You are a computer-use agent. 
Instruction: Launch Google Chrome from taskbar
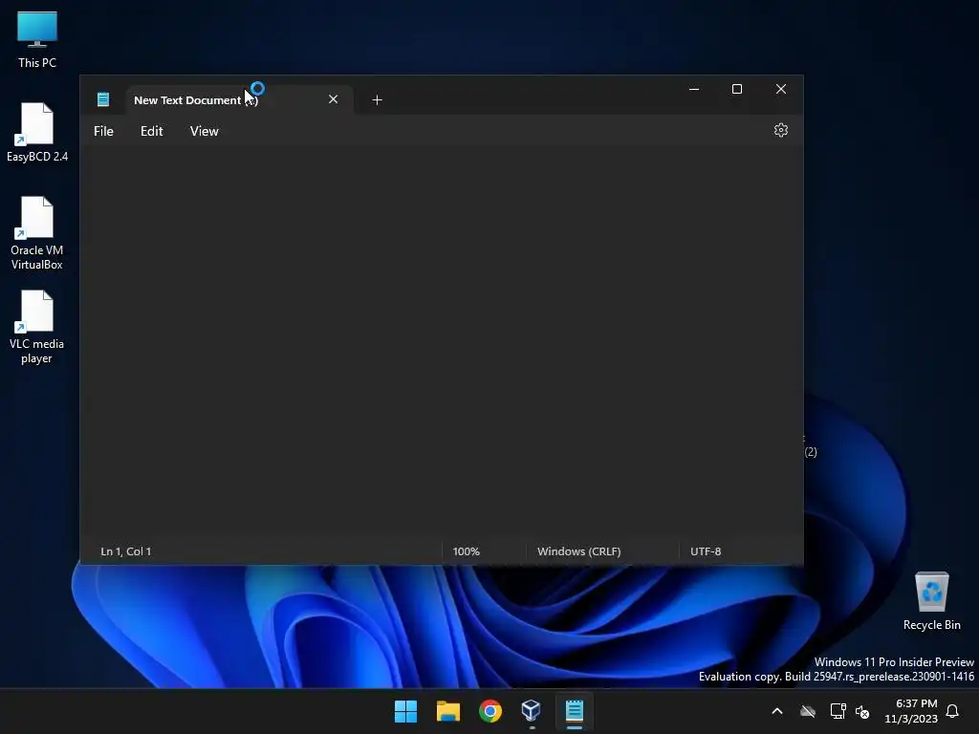click(490, 711)
